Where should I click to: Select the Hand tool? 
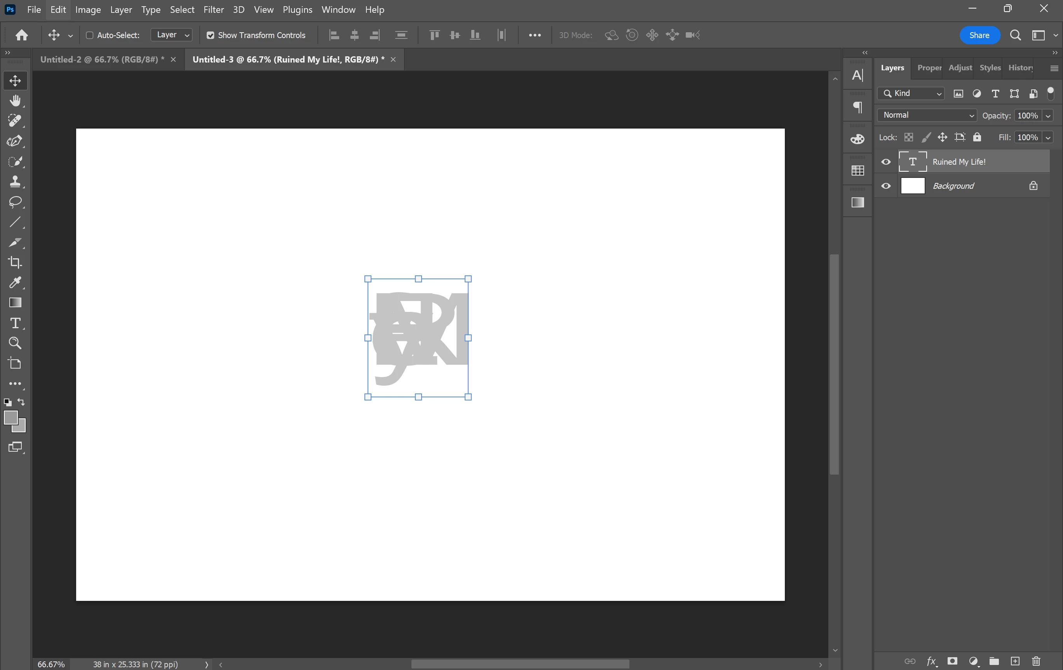click(x=15, y=101)
